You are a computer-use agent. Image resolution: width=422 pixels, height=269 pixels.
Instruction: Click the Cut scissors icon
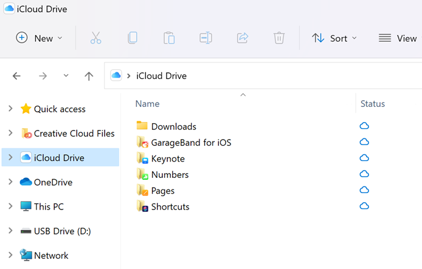[95, 38]
